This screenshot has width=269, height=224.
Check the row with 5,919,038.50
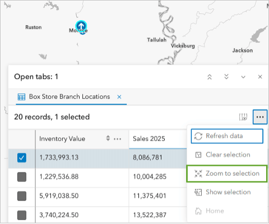[x=22, y=196]
